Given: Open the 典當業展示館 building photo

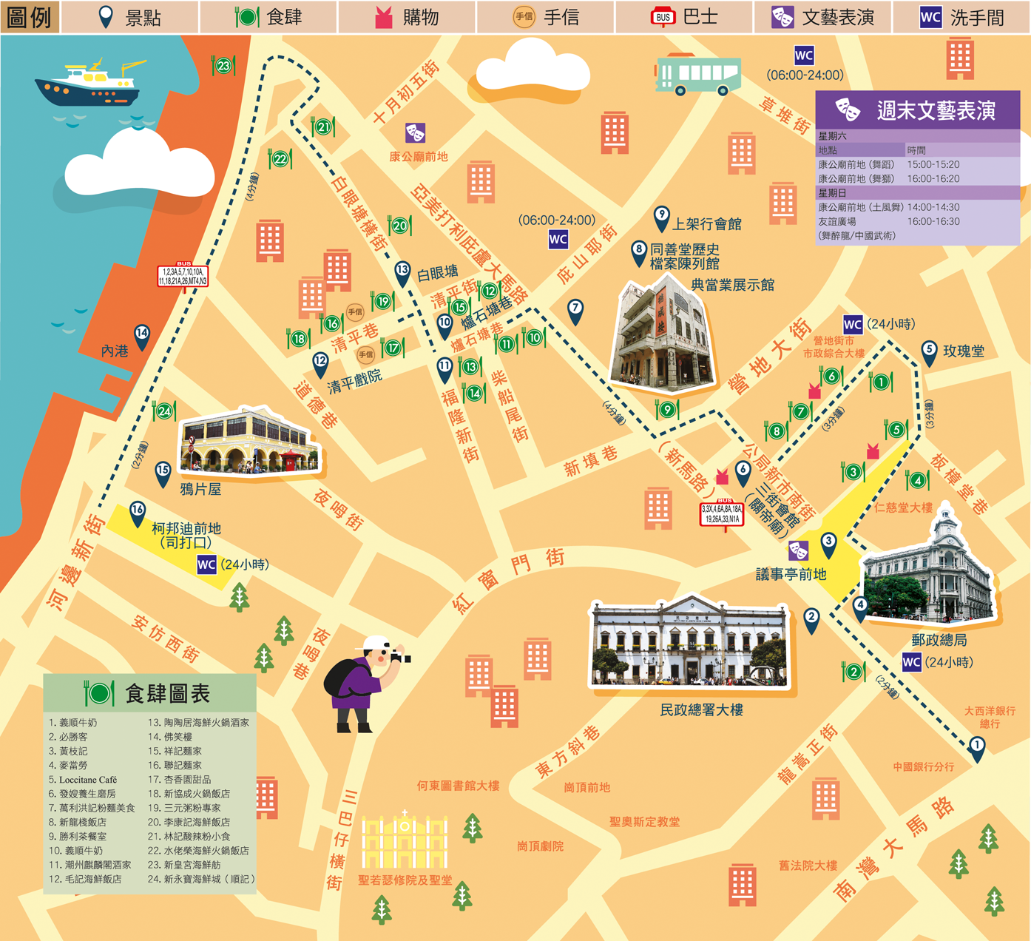Looking at the screenshot, I should (x=663, y=335).
